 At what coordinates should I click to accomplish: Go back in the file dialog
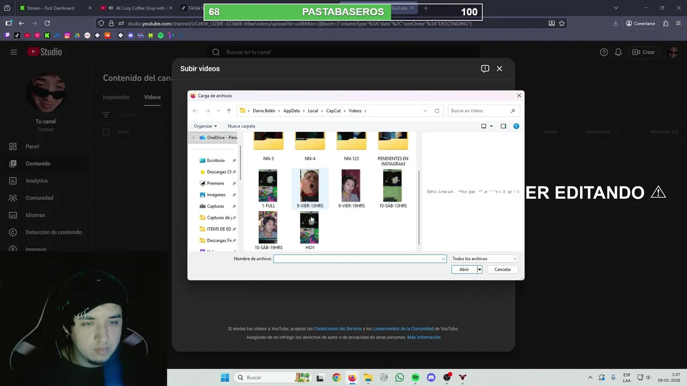195,111
